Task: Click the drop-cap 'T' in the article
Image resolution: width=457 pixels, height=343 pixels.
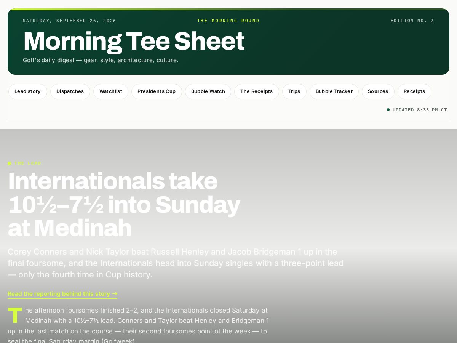Action: point(15,315)
